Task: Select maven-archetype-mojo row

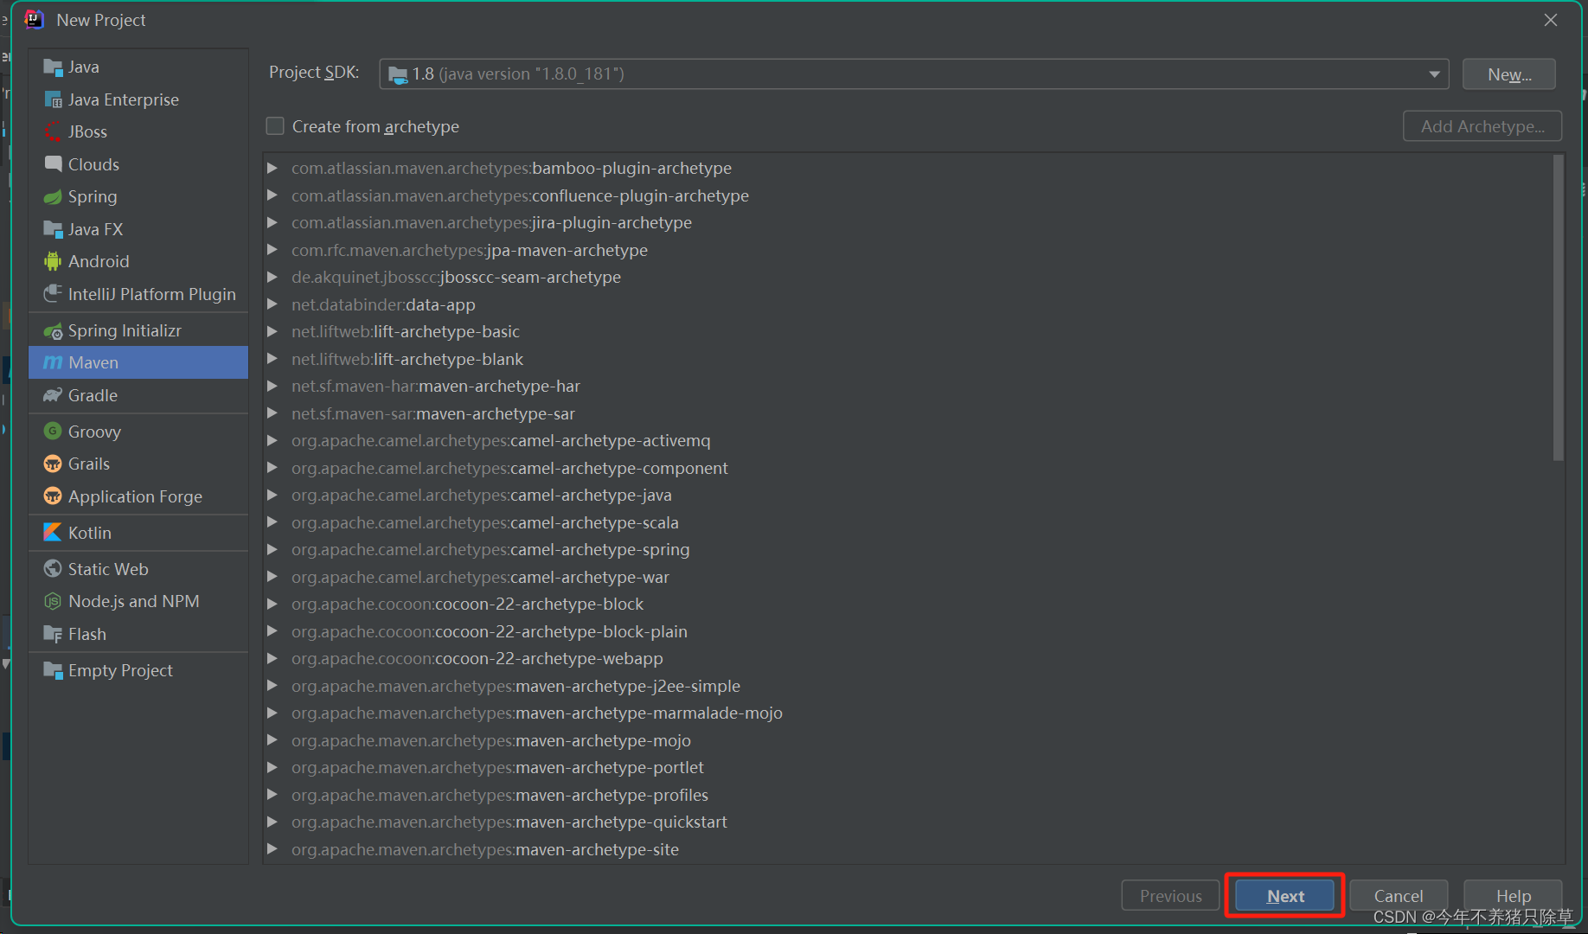Action: [908, 740]
